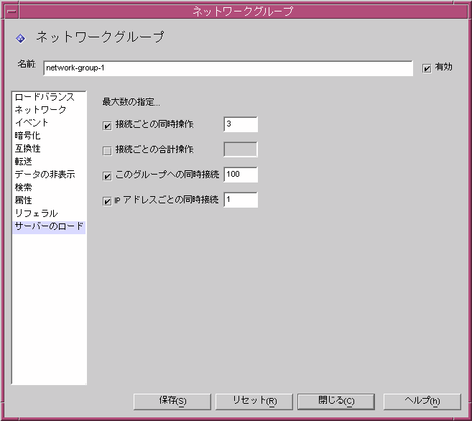Click the blue diamond network group icon
Image resolution: width=472 pixels, height=421 pixels.
tap(20, 39)
